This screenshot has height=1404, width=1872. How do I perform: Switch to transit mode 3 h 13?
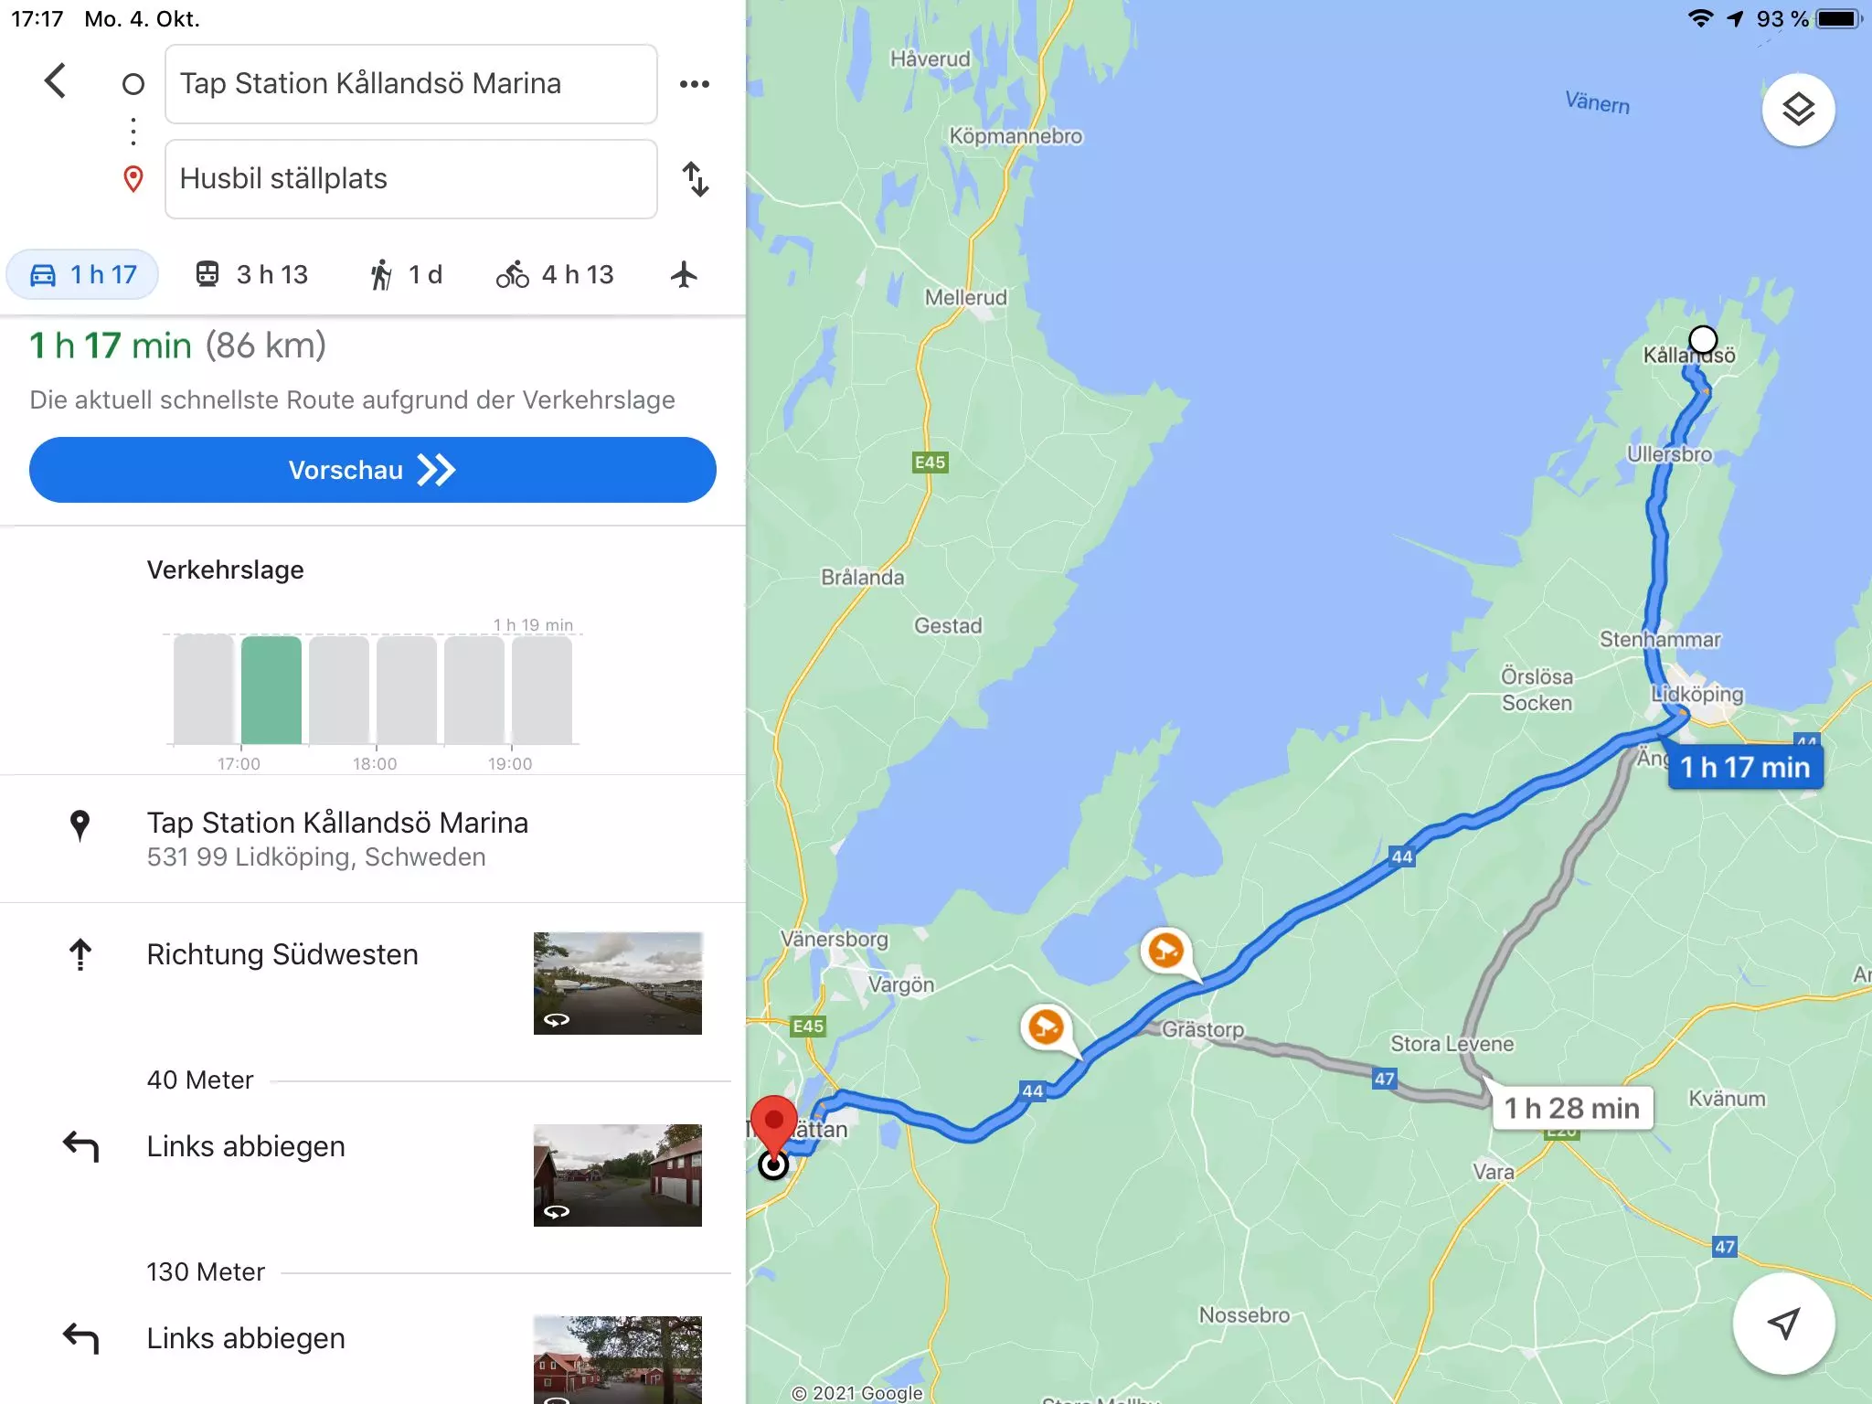252,274
